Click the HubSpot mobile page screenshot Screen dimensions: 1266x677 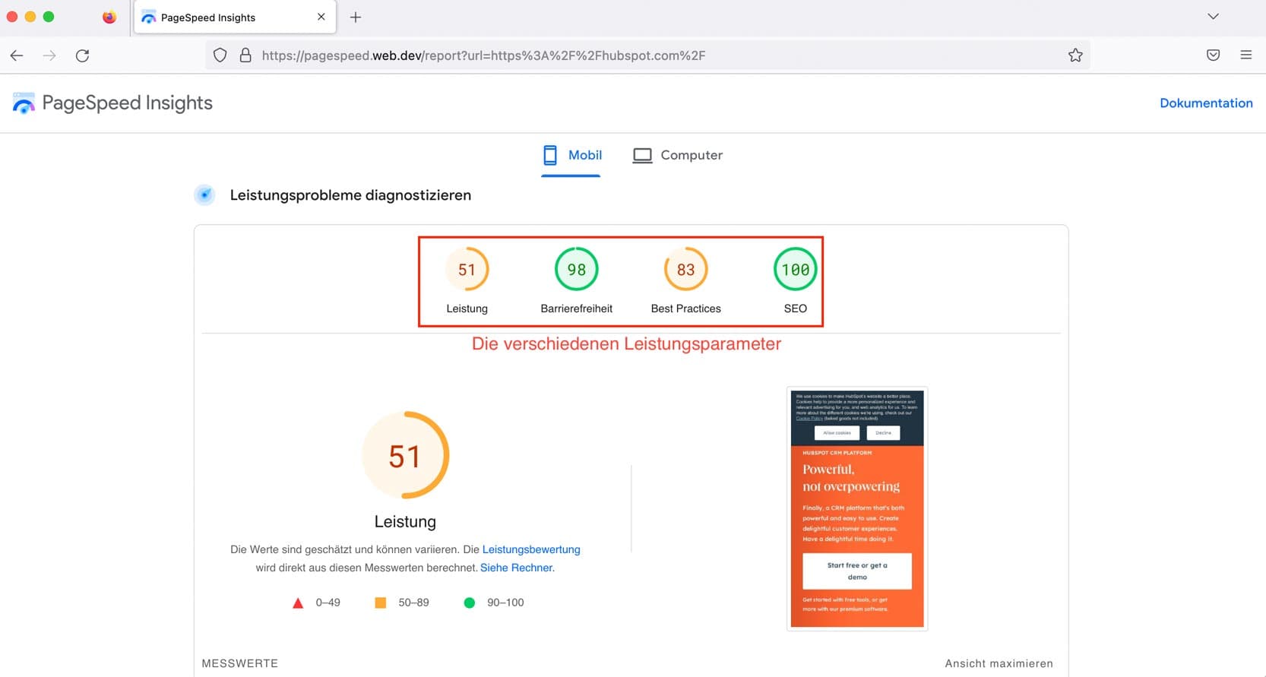(856, 508)
